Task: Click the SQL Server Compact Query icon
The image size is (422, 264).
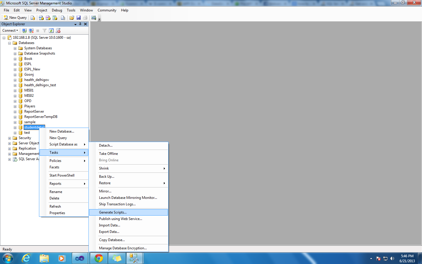Action: pyautogui.click(x=63, y=18)
